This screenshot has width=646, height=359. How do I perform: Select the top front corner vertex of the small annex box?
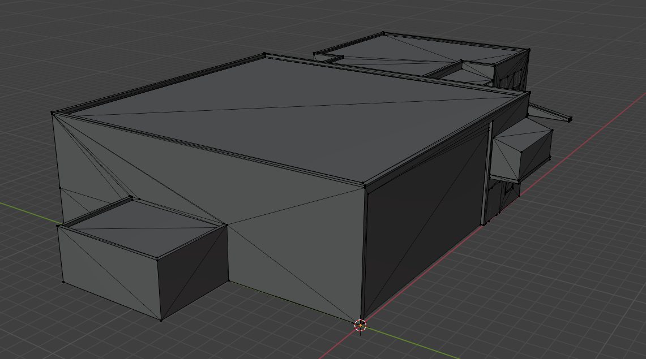click(157, 258)
